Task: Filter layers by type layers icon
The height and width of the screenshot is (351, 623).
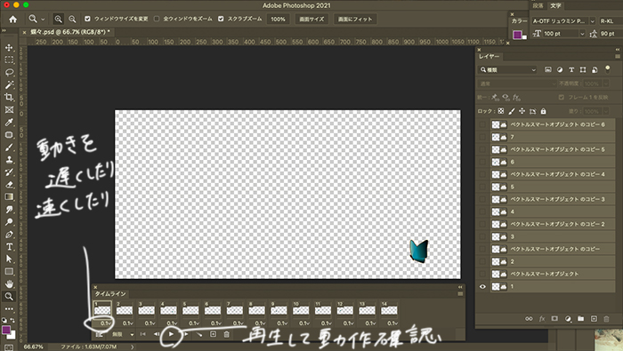Action: 571,70
